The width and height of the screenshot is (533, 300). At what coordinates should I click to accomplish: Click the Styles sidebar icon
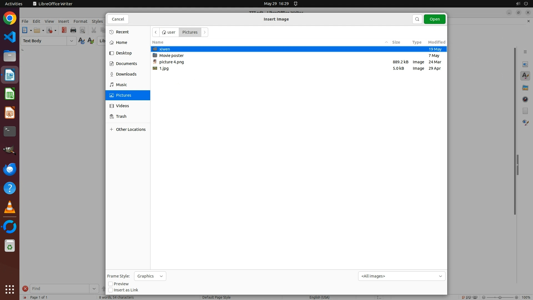[525, 76]
